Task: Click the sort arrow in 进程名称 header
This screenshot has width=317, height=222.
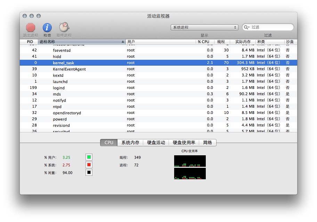Action: (x=122, y=42)
